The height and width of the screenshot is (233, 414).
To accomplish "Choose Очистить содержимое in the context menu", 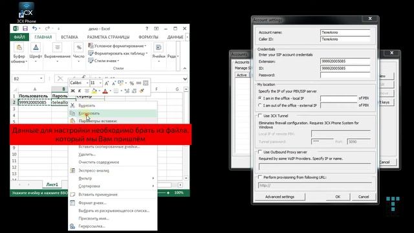I will click(113, 162).
